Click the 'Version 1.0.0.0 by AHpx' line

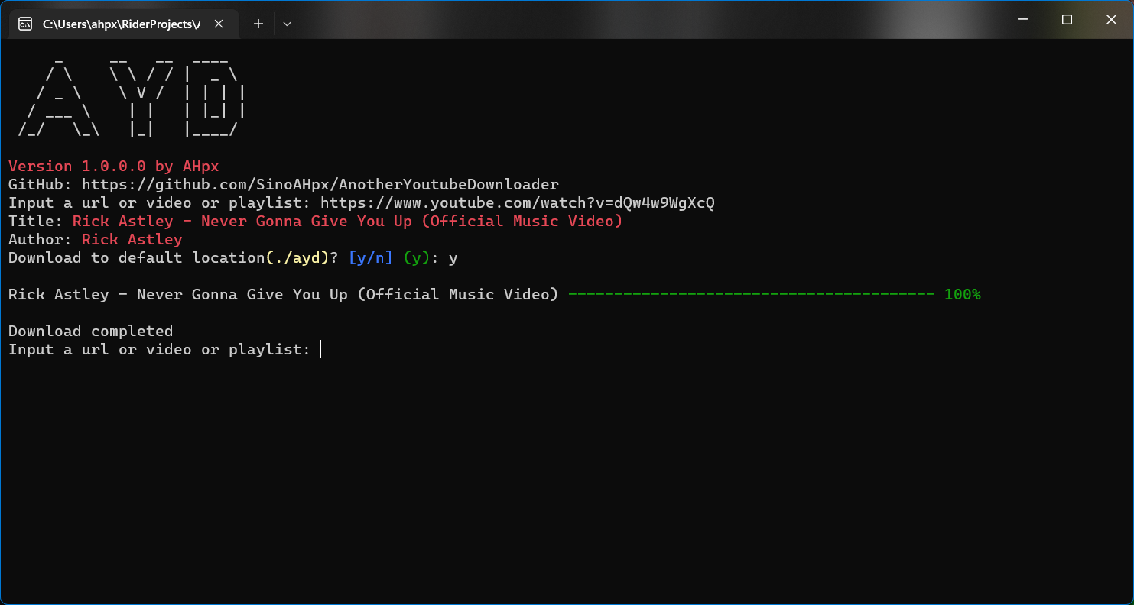coord(114,166)
